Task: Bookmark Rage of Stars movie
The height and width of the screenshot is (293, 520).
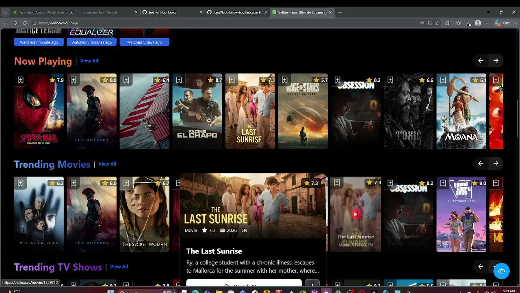Action: pos(284,80)
